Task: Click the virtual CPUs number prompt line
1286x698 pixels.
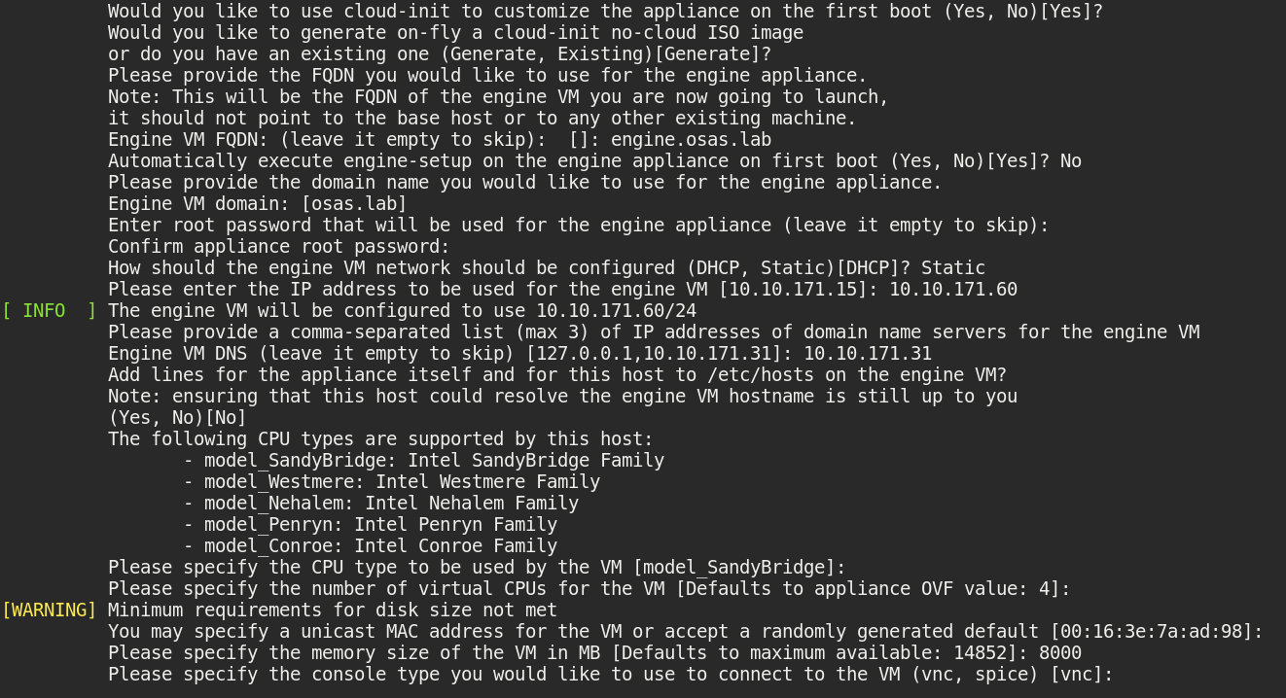Action: tap(589, 589)
